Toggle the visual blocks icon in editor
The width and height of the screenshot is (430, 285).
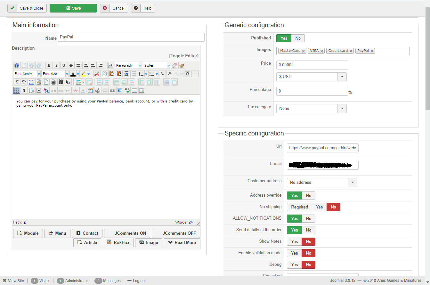17,90
